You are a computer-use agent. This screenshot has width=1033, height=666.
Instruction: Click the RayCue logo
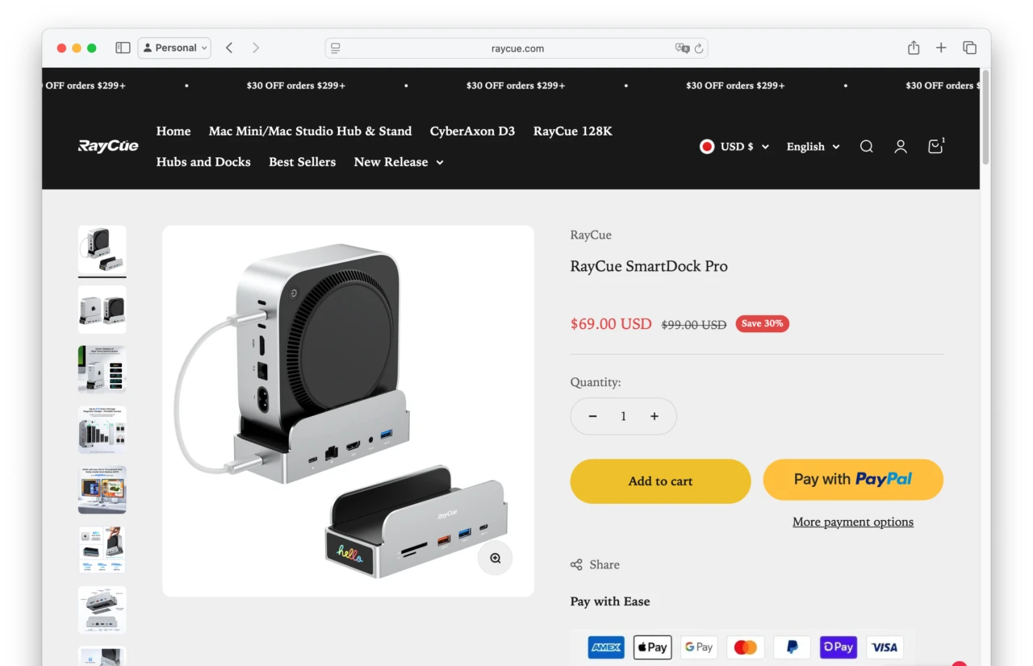click(108, 146)
